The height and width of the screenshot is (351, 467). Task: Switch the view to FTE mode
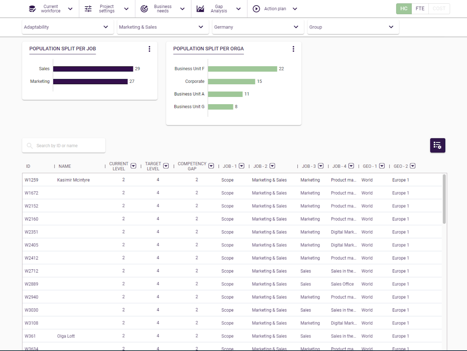point(420,9)
